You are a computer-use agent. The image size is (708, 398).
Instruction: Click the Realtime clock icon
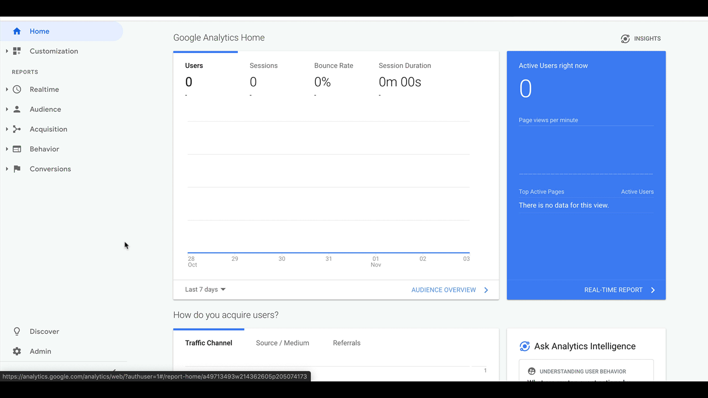click(17, 89)
